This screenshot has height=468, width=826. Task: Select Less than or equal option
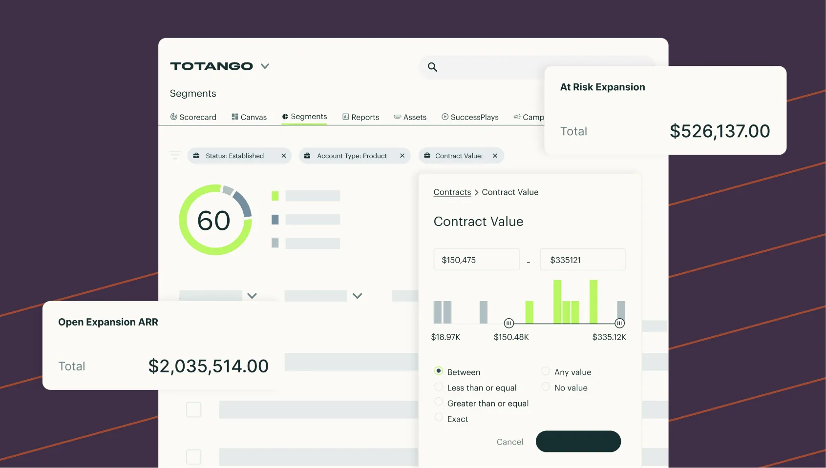[x=439, y=387]
